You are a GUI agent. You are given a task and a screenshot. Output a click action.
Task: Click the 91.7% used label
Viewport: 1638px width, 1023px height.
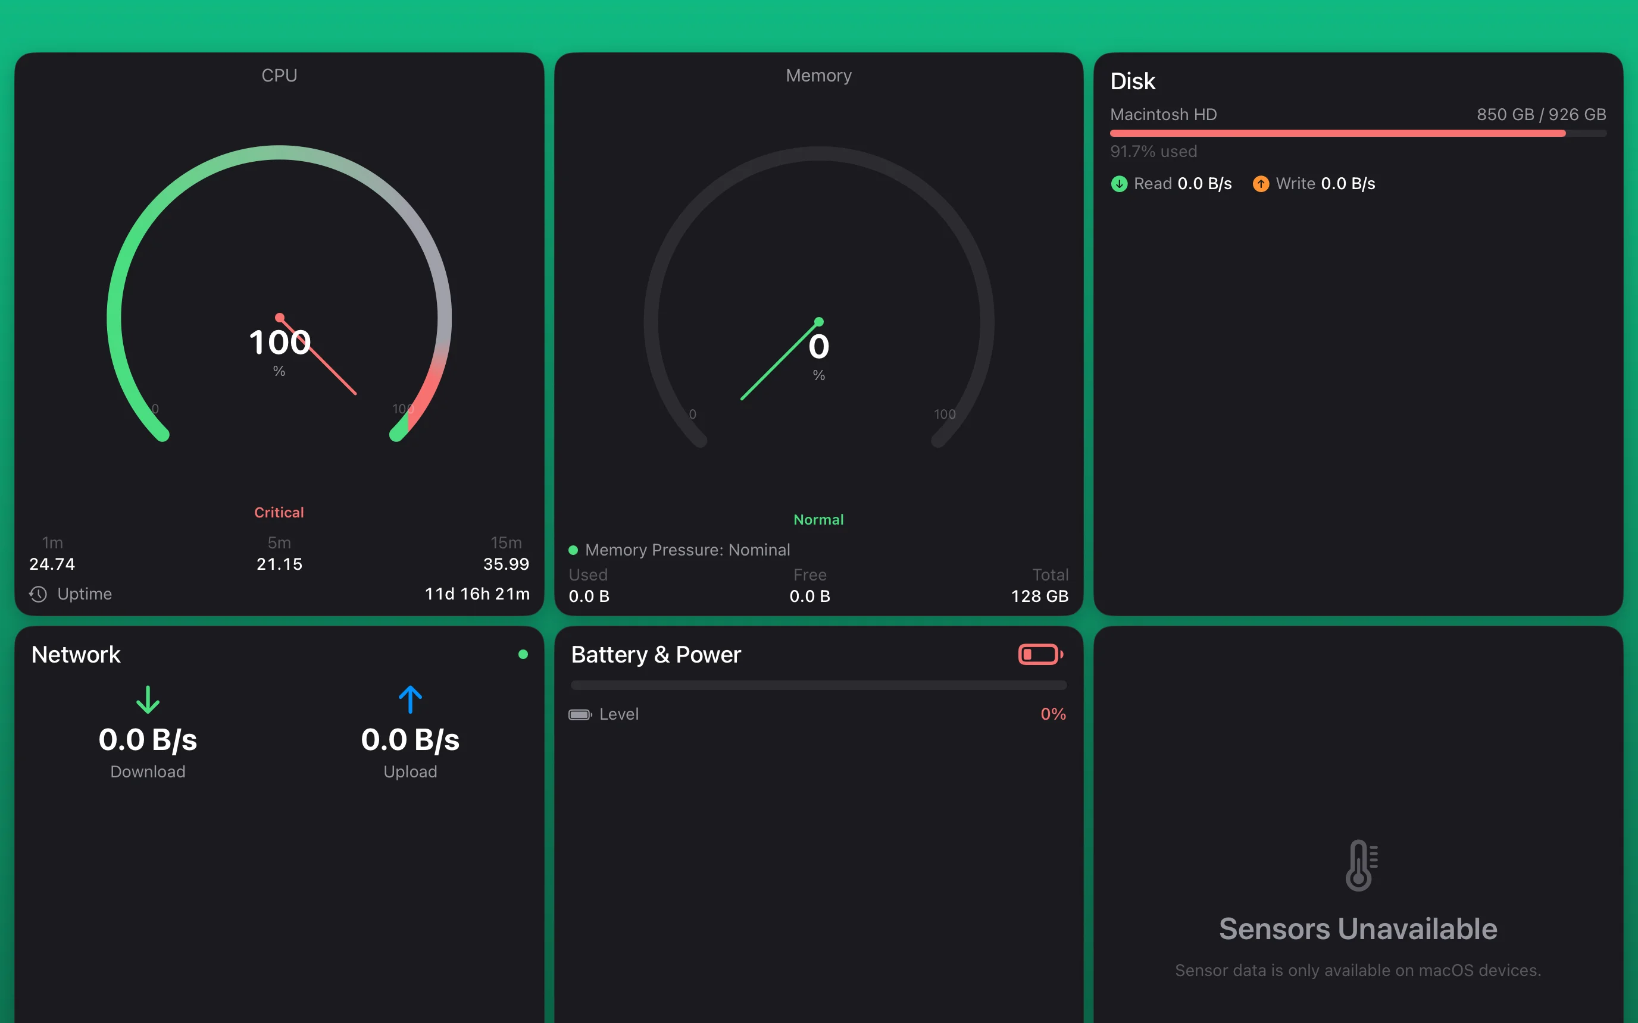pos(1154,151)
